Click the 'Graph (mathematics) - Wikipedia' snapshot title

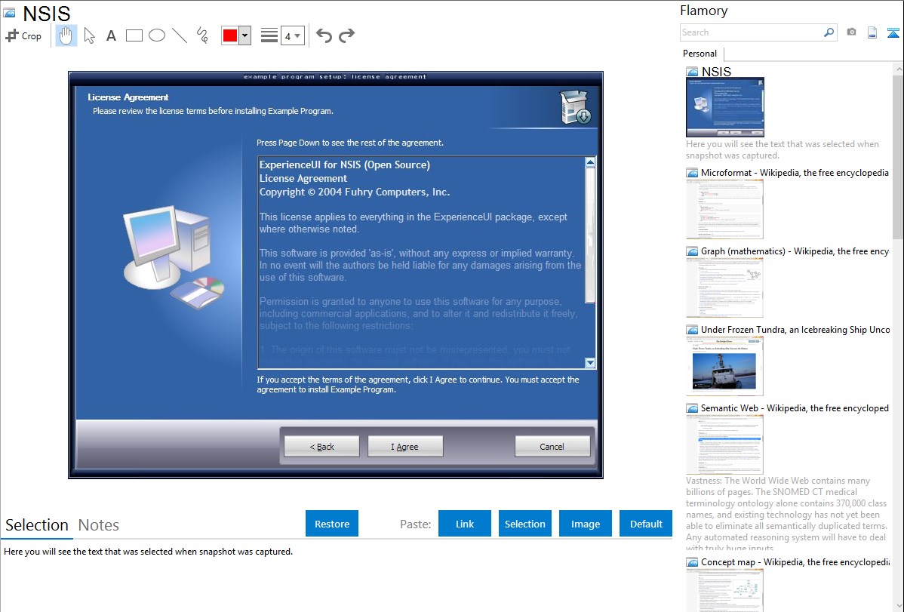795,251
